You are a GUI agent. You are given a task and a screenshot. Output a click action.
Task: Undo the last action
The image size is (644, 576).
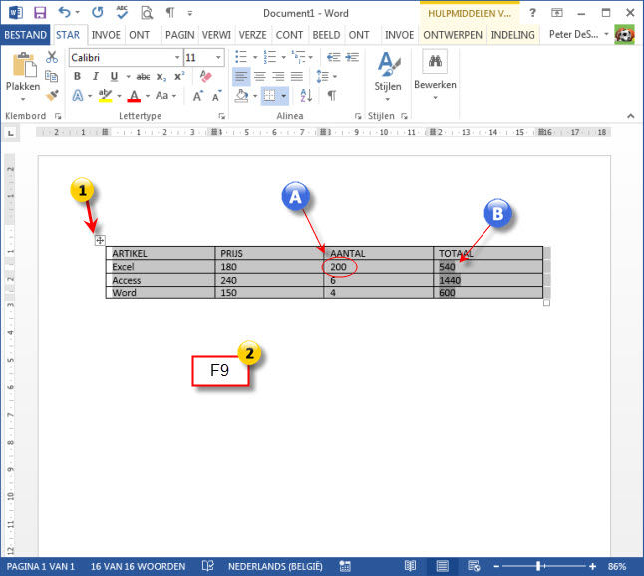64,12
